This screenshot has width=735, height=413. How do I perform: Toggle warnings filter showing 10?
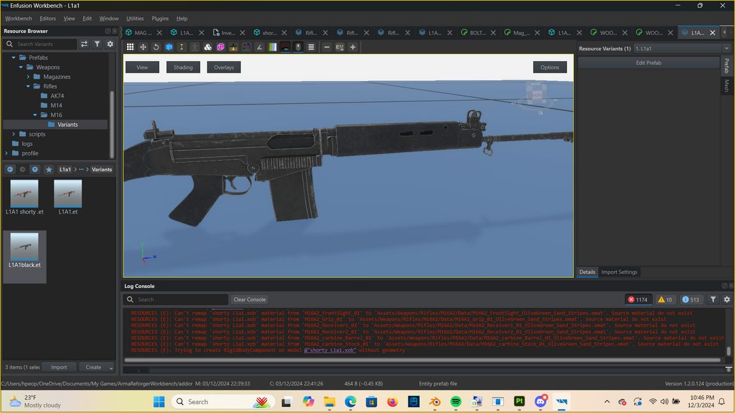tap(665, 300)
